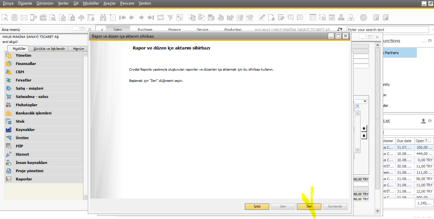Viewport: 434px width, 219px height.
Task: Open the Satış - müşteri module
Action: tap(29, 88)
